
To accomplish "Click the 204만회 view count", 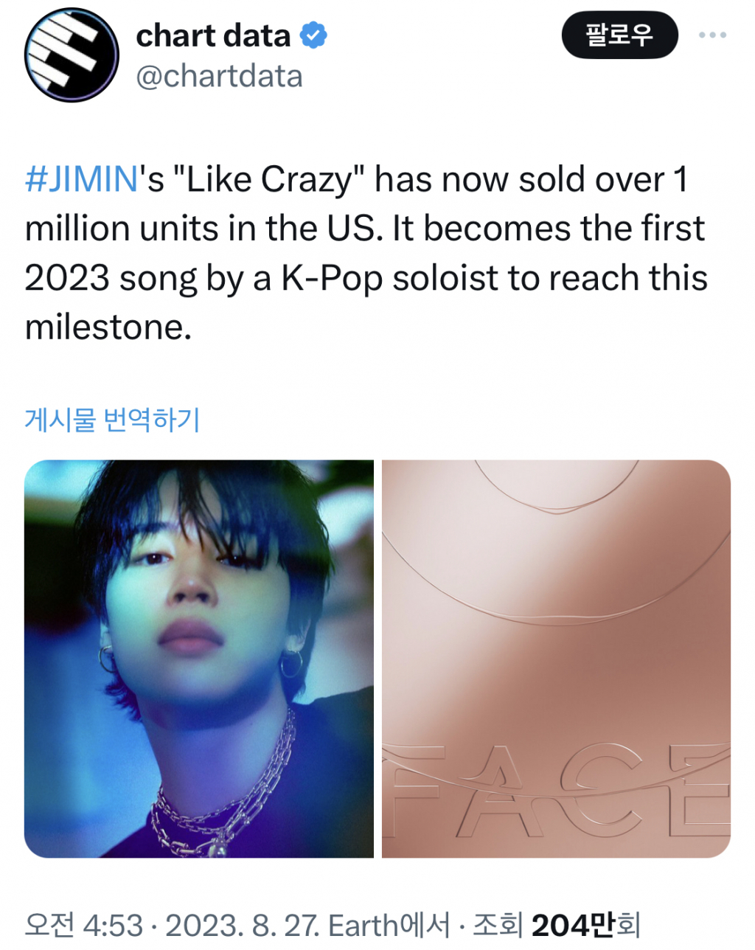I will tap(585, 925).
